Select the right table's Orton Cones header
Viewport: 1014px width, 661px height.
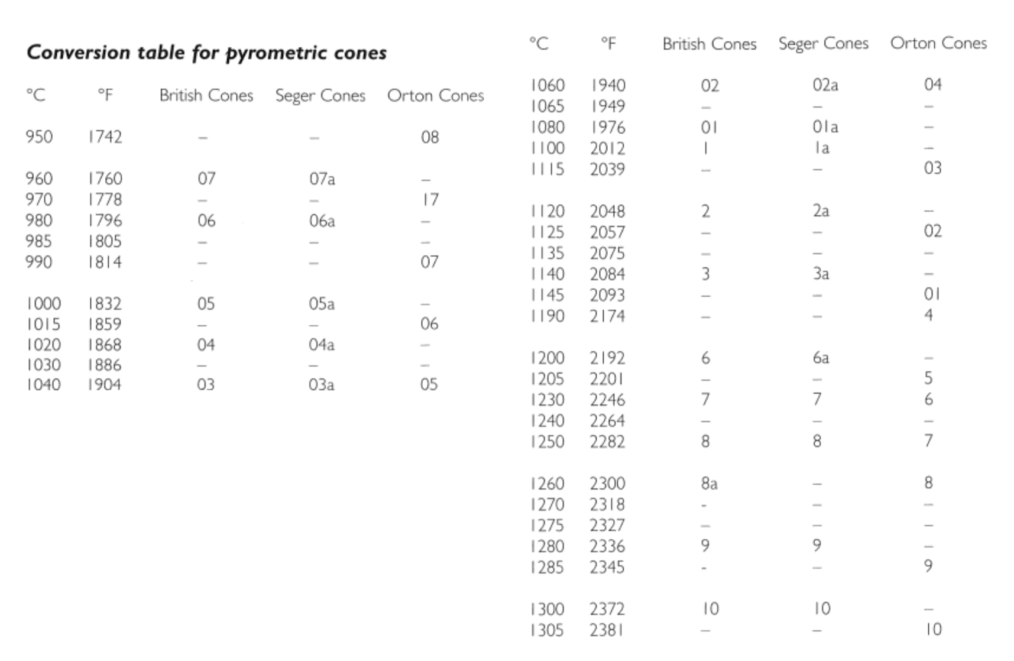click(938, 43)
